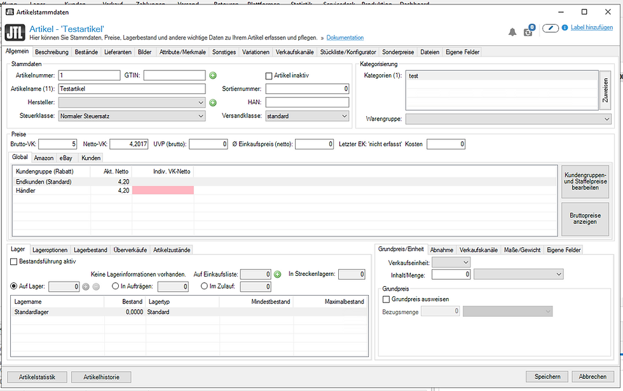The width and height of the screenshot is (623, 391).
Task: Click the green plus beside Auf Einkaufsliste
Action: pos(277,274)
